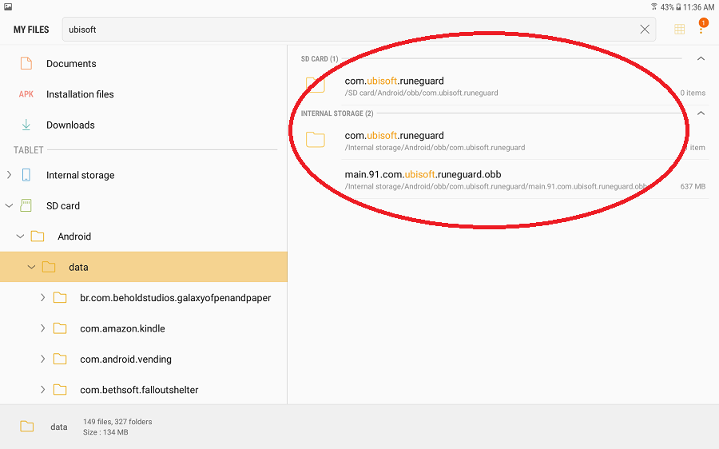Collapse the SD CARD results section
719x449 pixels.
coord(701,59)
